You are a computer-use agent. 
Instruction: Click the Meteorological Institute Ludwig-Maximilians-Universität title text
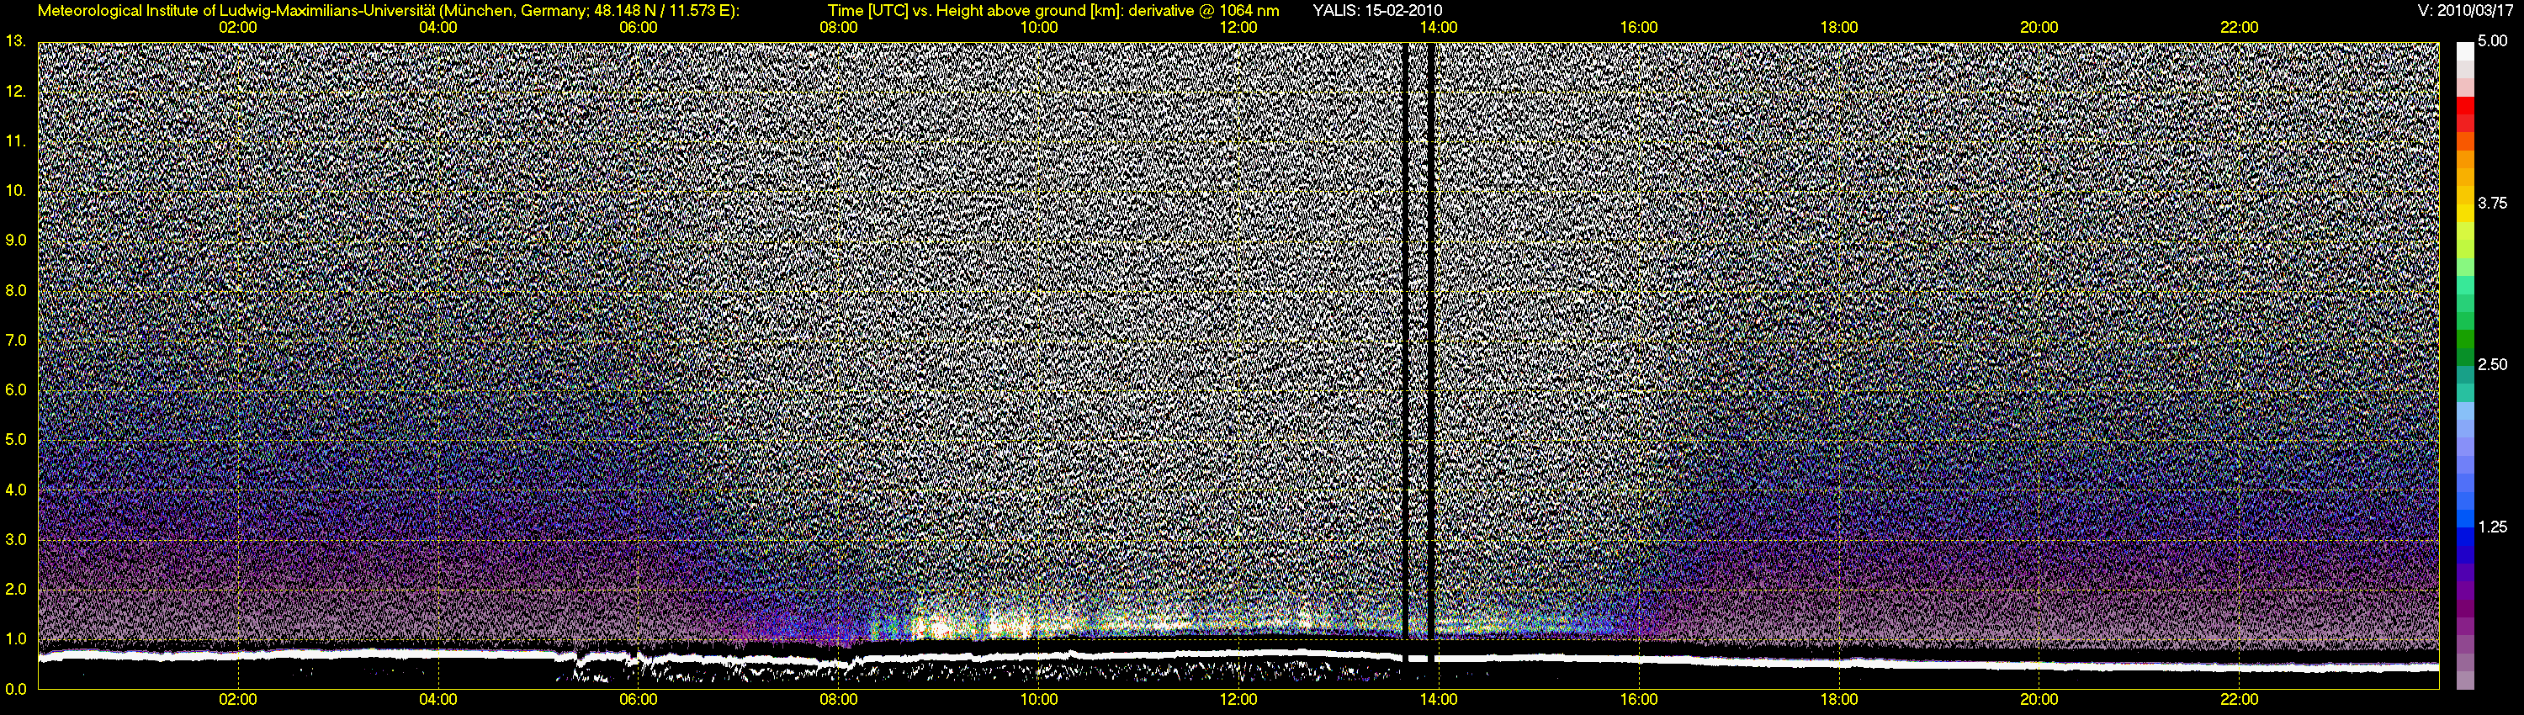pos(389,11)
